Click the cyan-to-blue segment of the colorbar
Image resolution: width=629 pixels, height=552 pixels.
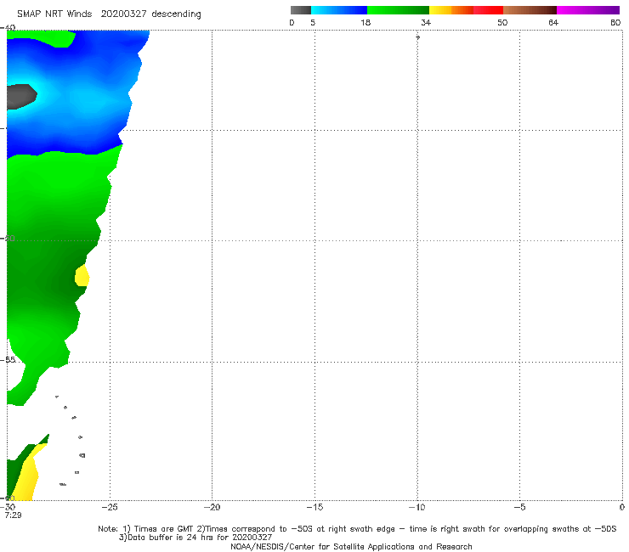(x=339, y=10)
